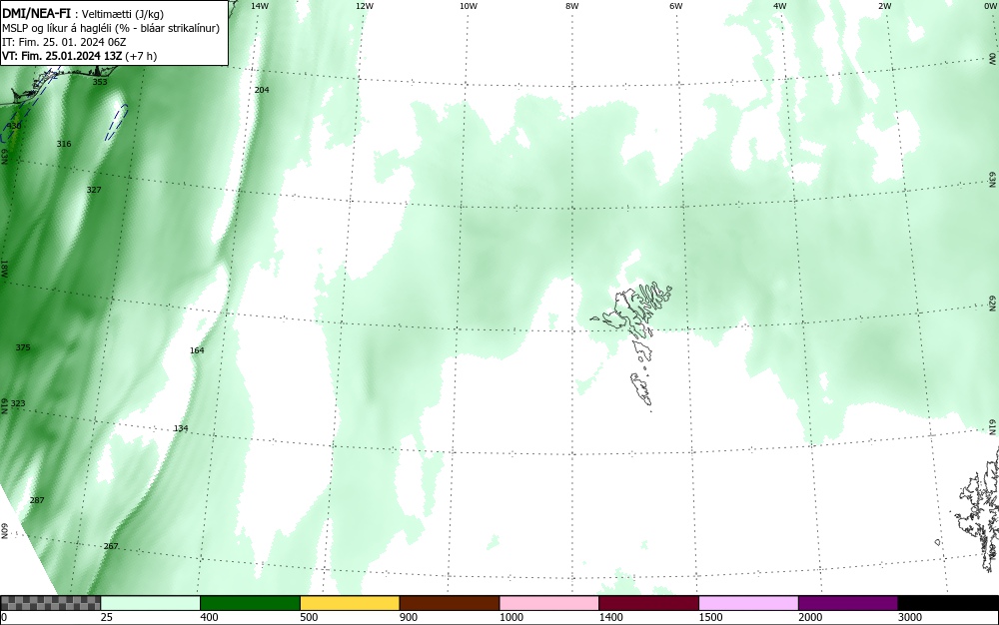Click the CAPE value '327'
This screenshot has height=625, width=999.
[94, 190]
